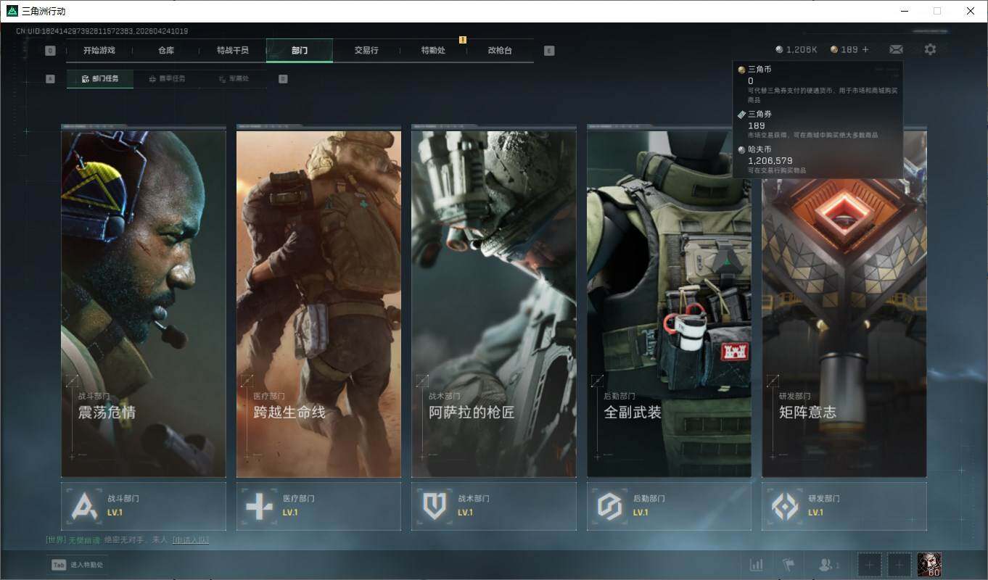Click the yellow alert badge above 特勤处
The image size is (988, 580).
(463, 40)
